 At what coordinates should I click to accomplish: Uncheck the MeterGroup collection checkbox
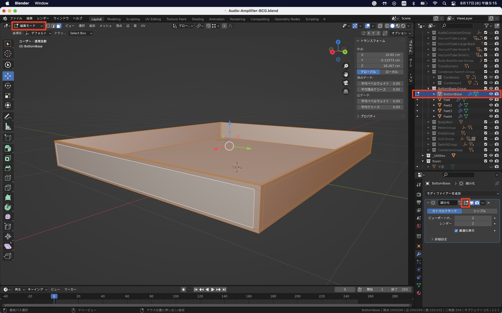tap(485, 128)
